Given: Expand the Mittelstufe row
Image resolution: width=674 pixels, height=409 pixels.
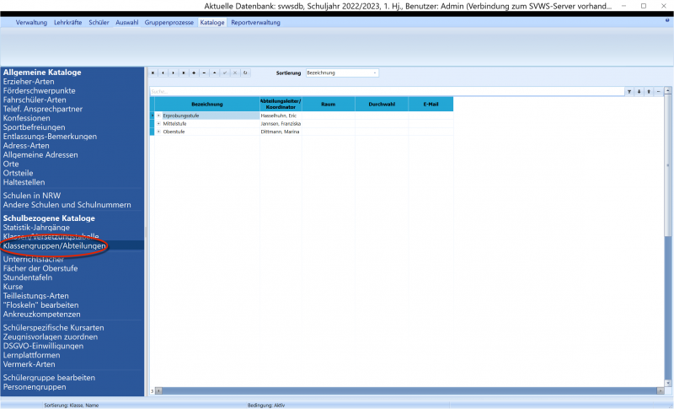Looking at the screenshot, I should click(x=158, y=124).
